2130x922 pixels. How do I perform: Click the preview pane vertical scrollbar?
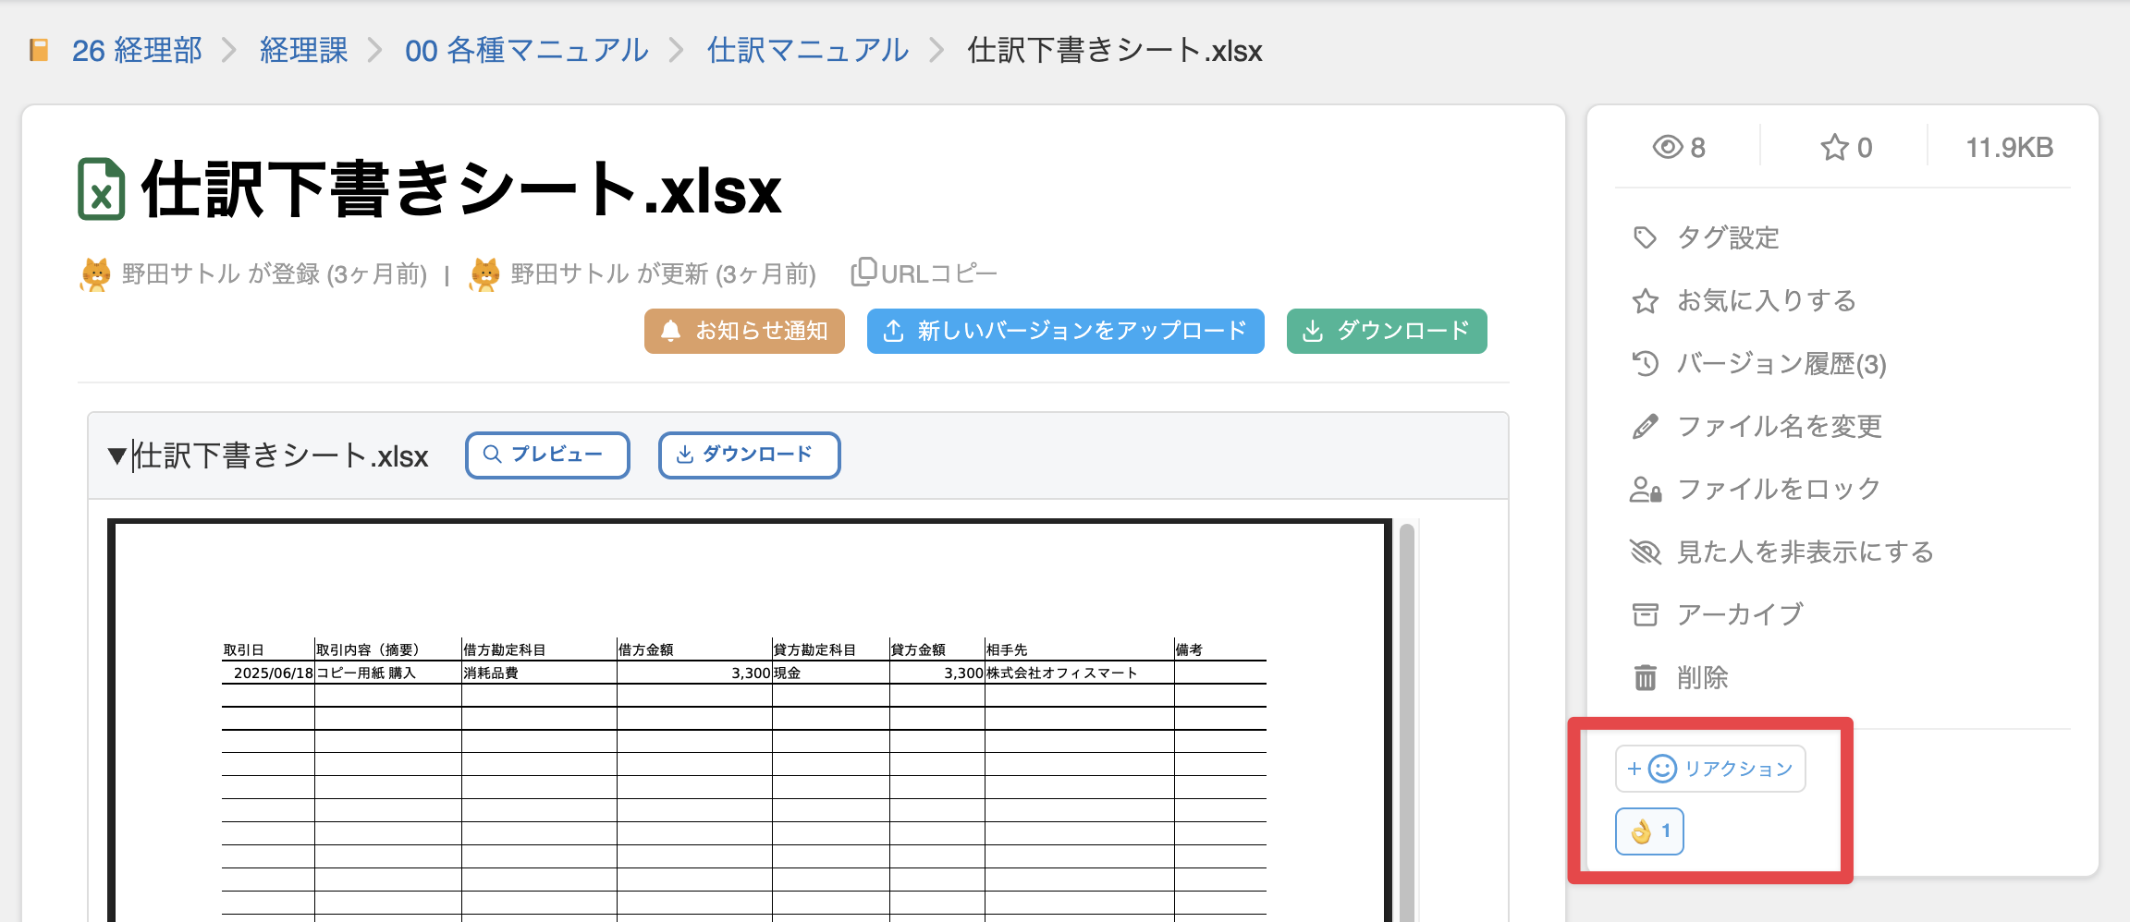(1406, 721)
